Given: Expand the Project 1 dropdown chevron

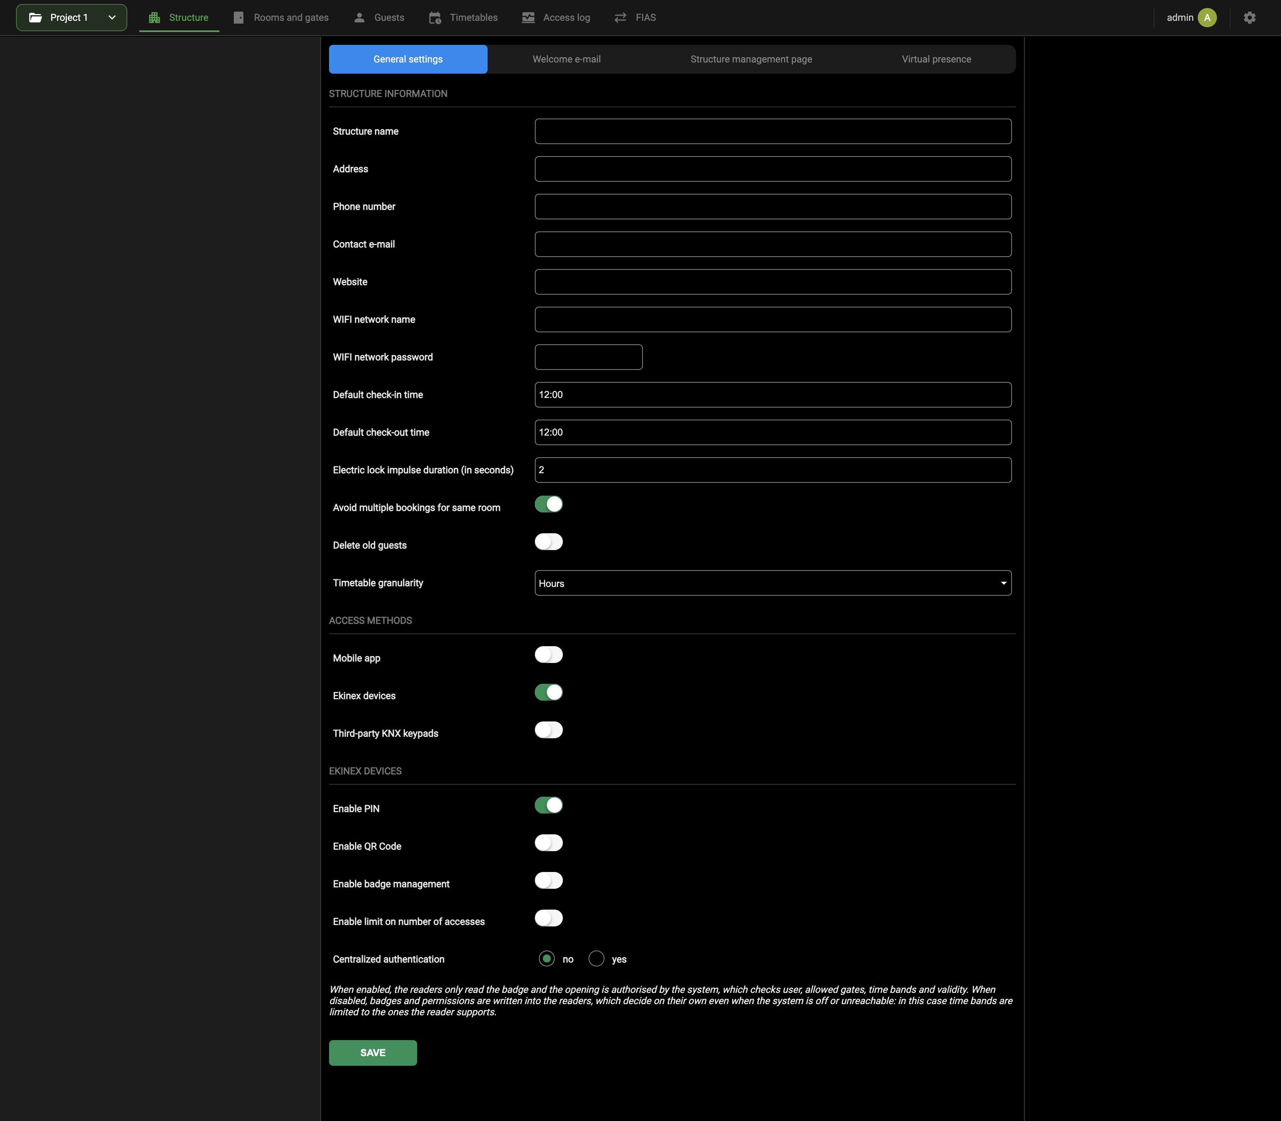Looking at the screenshot, I should [x=112, y=18].
